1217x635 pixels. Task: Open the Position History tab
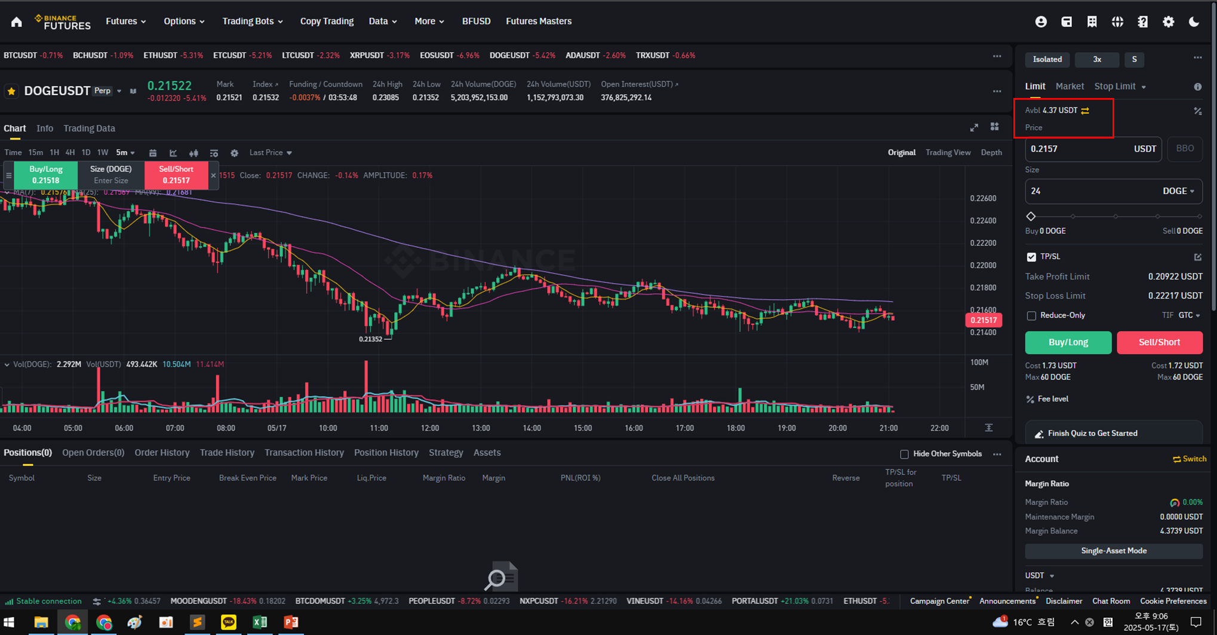pyautogui.click(x=386, y=453)
